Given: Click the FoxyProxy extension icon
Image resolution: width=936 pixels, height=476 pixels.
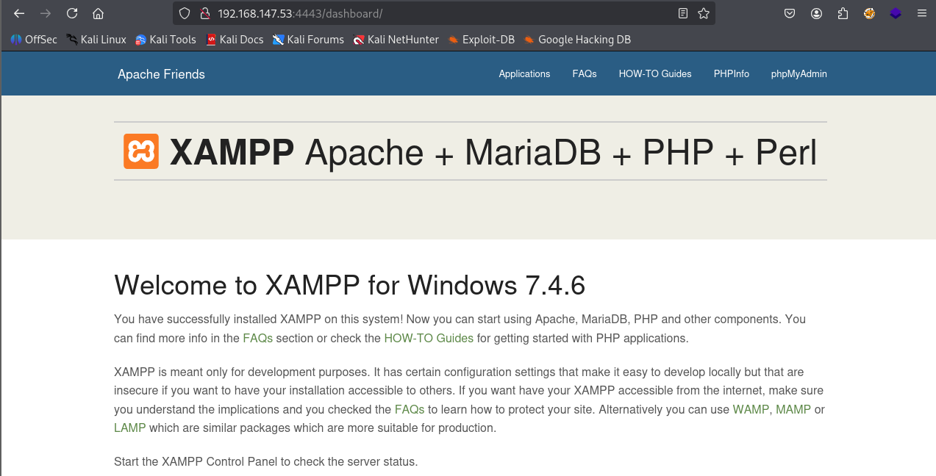Looking at the screenshot, I should [x=869, y=13].
